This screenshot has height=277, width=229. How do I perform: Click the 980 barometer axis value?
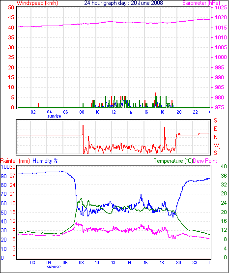pos(220,97)
